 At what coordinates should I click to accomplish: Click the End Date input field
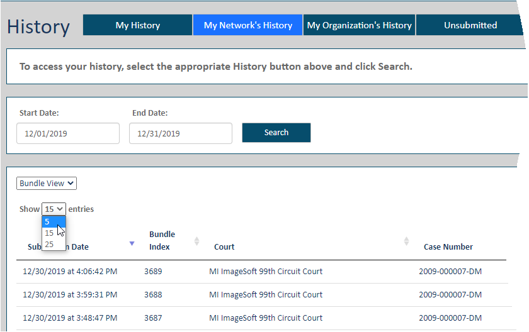point(181,133)
